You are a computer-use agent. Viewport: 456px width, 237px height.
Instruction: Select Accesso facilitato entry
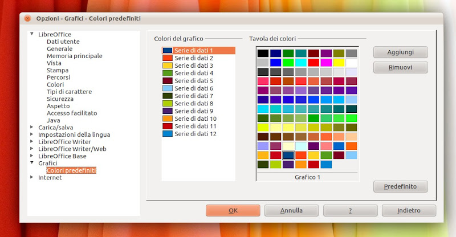pos(72,113)
